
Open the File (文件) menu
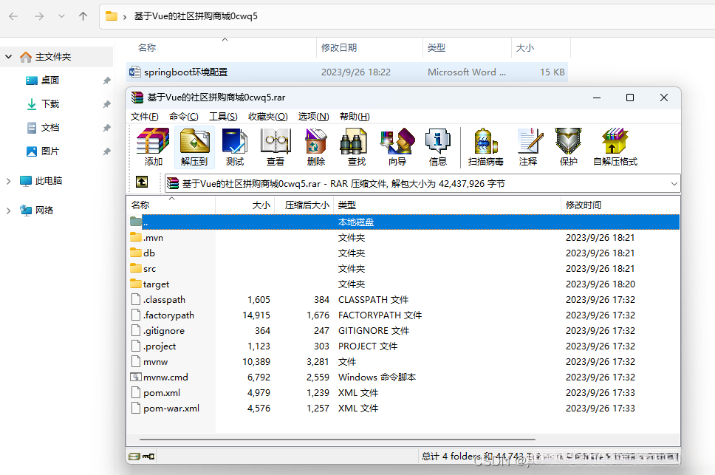[x=145, y=117]
